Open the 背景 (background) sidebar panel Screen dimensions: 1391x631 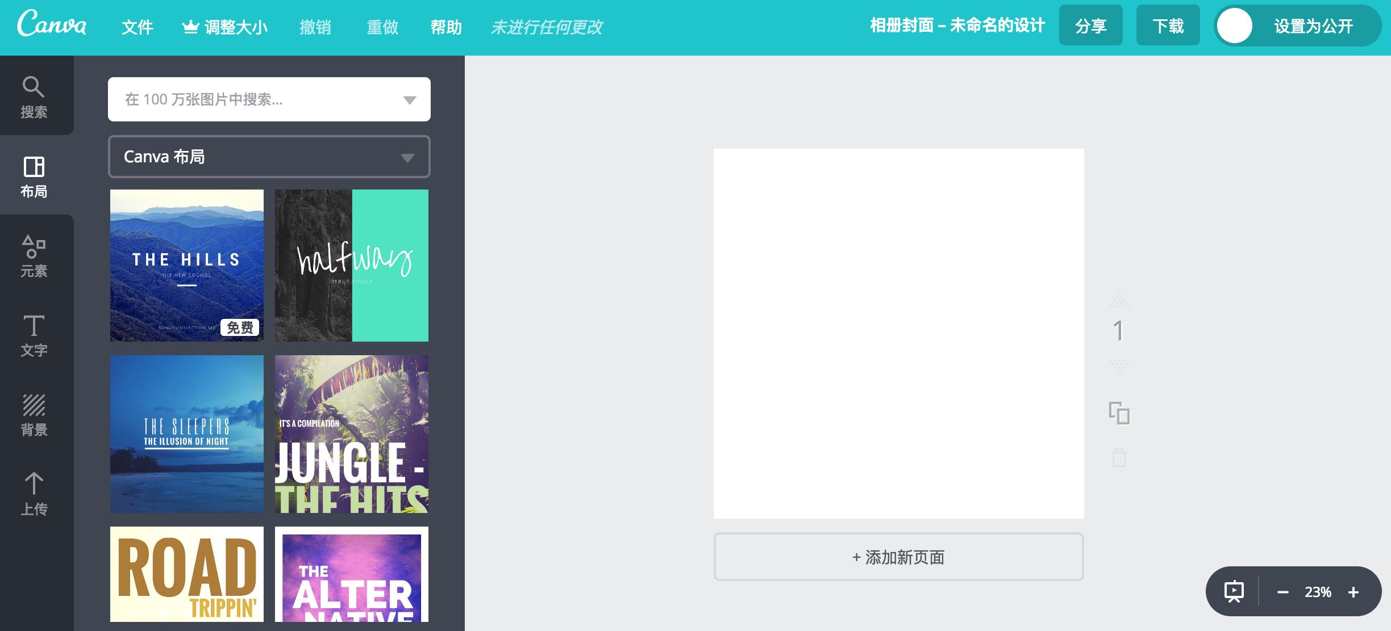click(34, 414)
